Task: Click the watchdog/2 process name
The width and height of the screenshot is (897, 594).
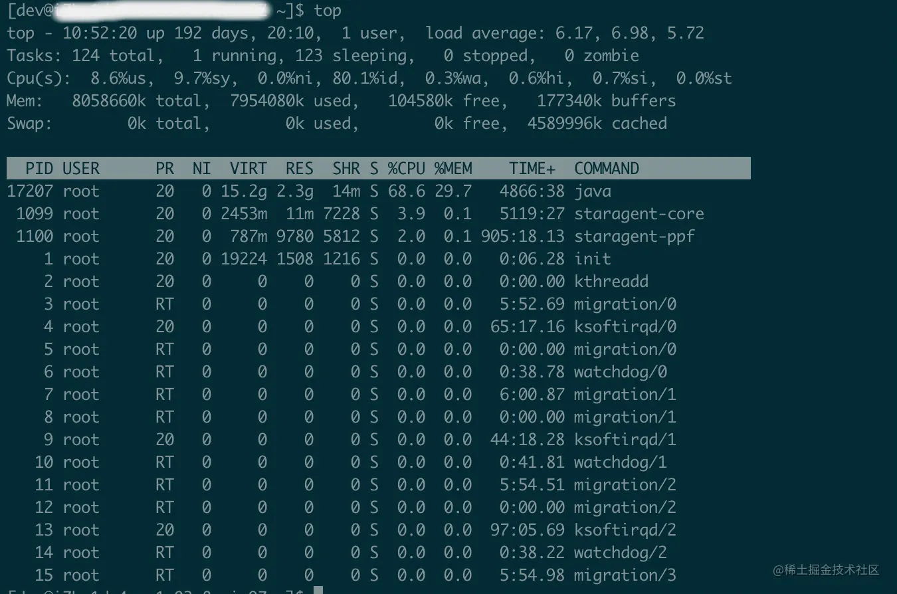Action: [621, 553]
